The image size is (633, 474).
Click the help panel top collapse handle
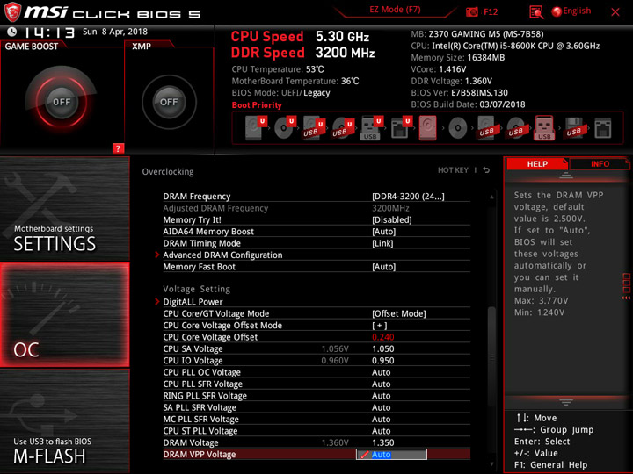(566, 175)
